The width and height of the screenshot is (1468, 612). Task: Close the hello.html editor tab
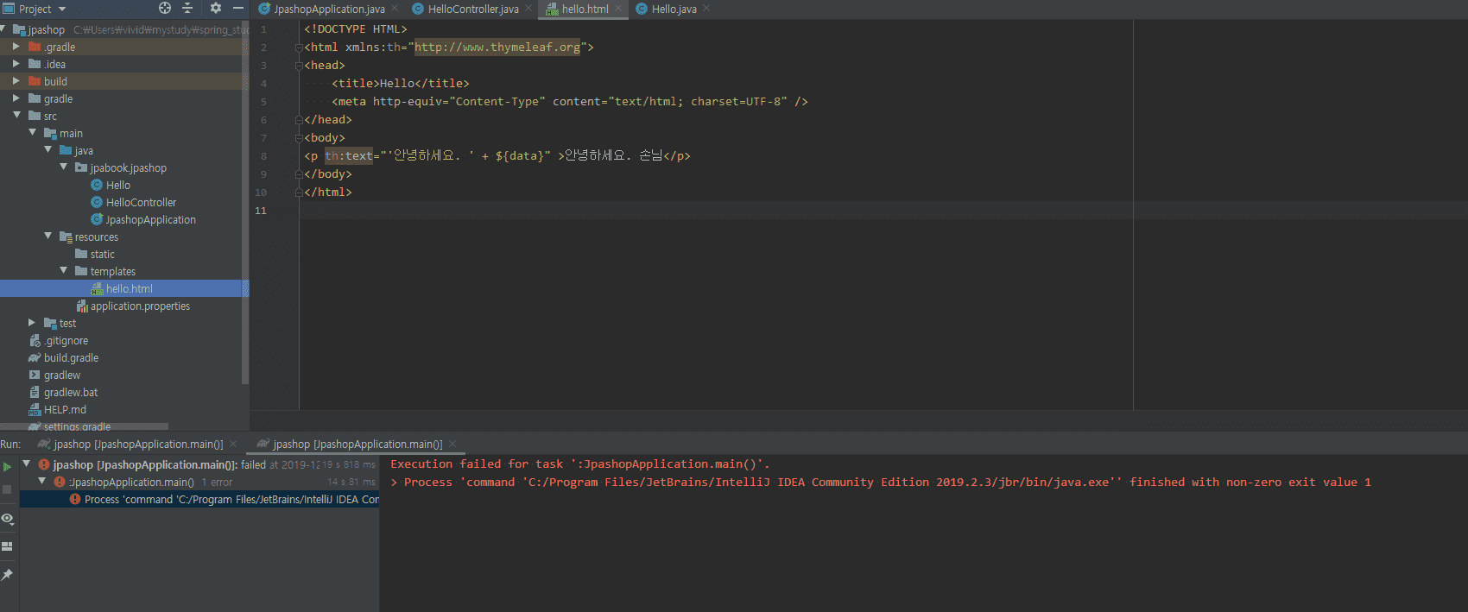tap(618, 9)
